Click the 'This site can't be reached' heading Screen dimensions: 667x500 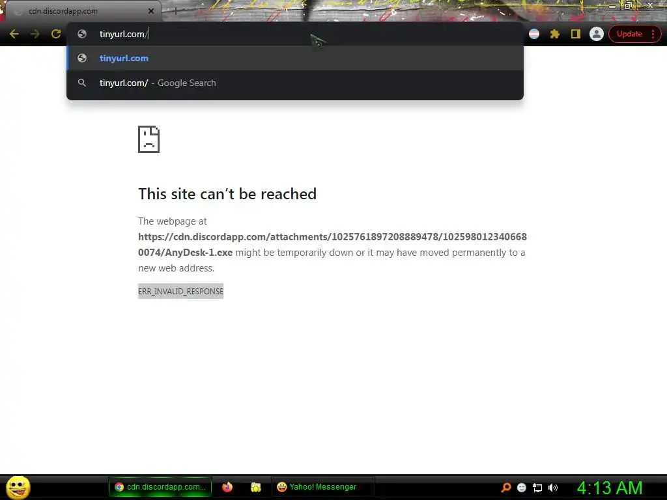pos(227,194)
